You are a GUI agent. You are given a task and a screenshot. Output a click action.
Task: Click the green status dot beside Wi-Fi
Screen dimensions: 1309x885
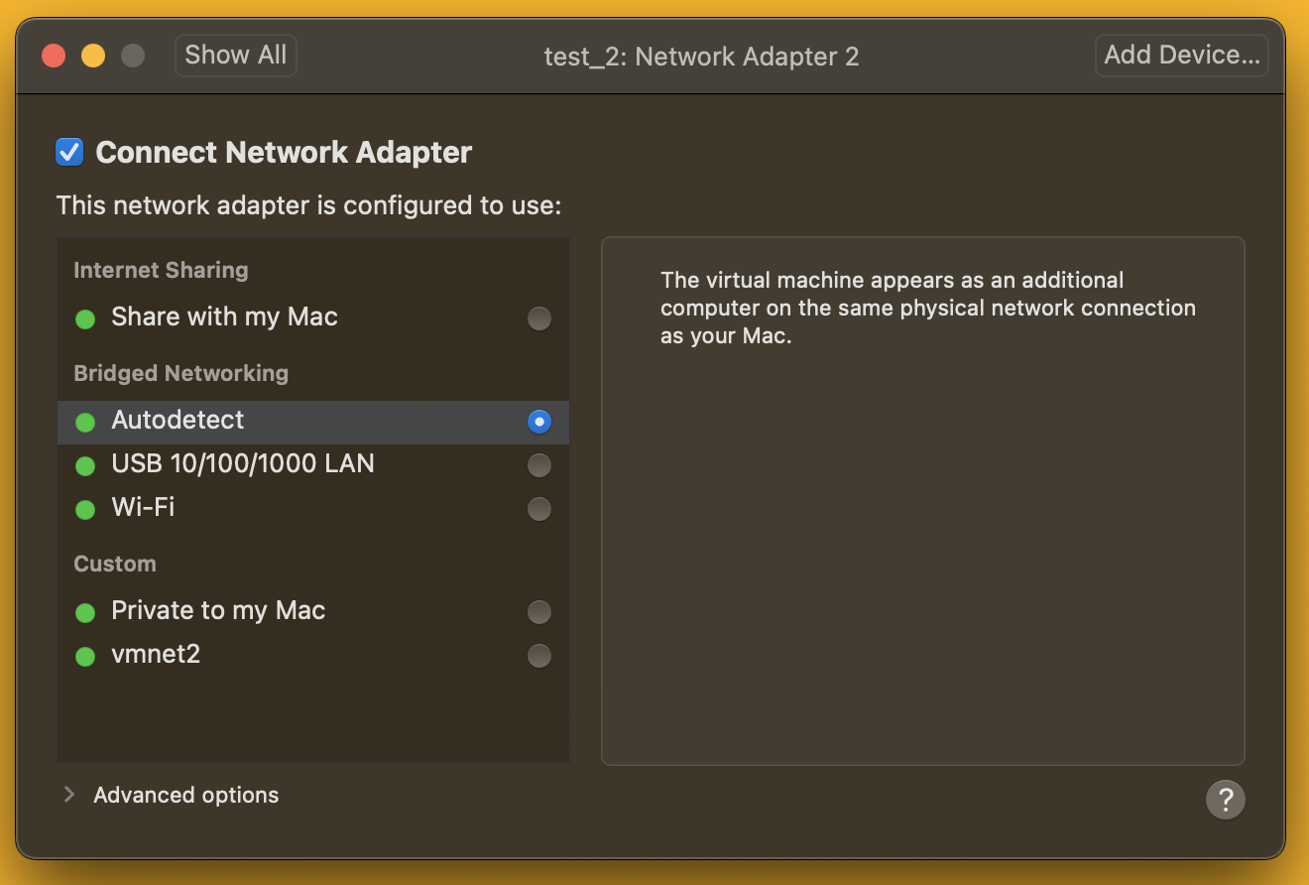point(85,509)
